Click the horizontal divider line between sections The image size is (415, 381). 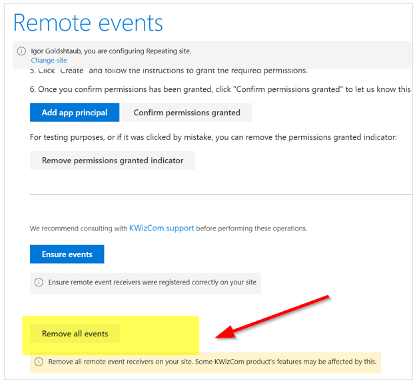pyautogui.click(x=221, y=194)
